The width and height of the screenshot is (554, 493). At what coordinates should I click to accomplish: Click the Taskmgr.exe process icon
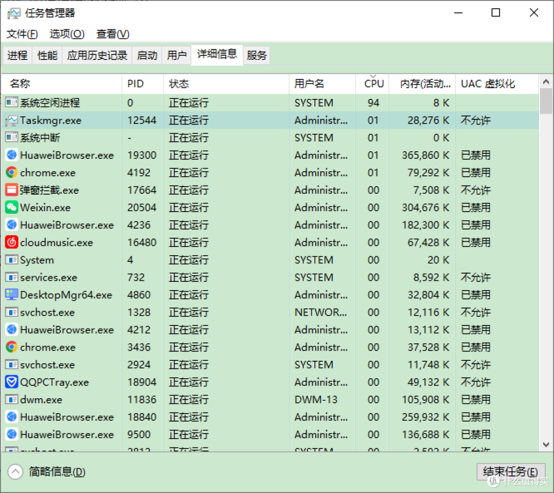click(x=11, y=120)
